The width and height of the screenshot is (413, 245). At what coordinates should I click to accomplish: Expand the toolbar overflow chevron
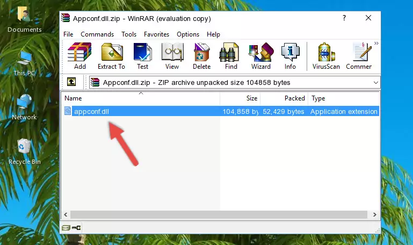tap(376, 43)
